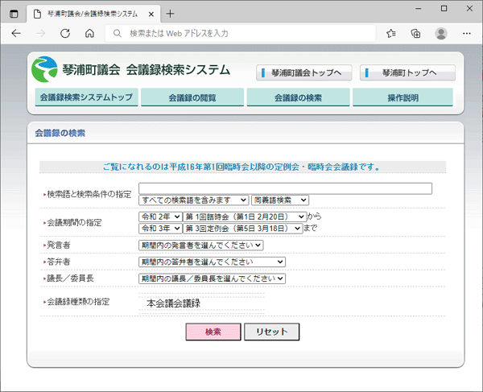Open 会議録の閲覧 menu
The image size is (483, 392).
[192, 97]
